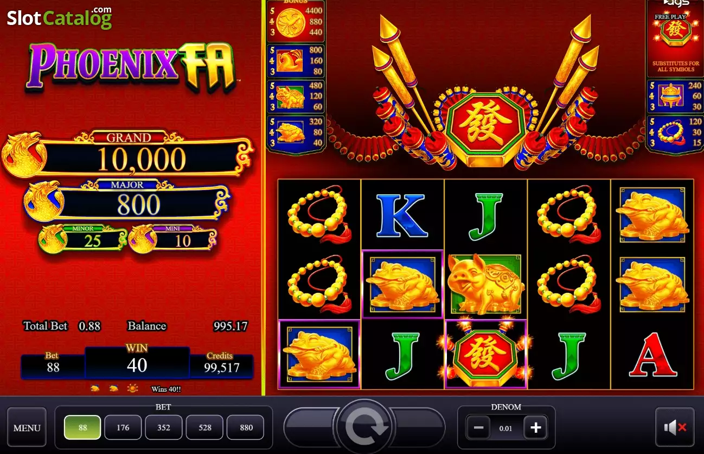Screen dimensions: 704x454
Task: Open the MENU button
Action: 27,427
